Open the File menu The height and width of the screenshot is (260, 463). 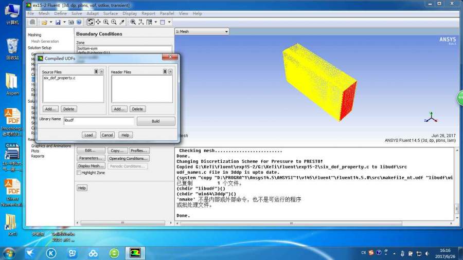(31, 13)
